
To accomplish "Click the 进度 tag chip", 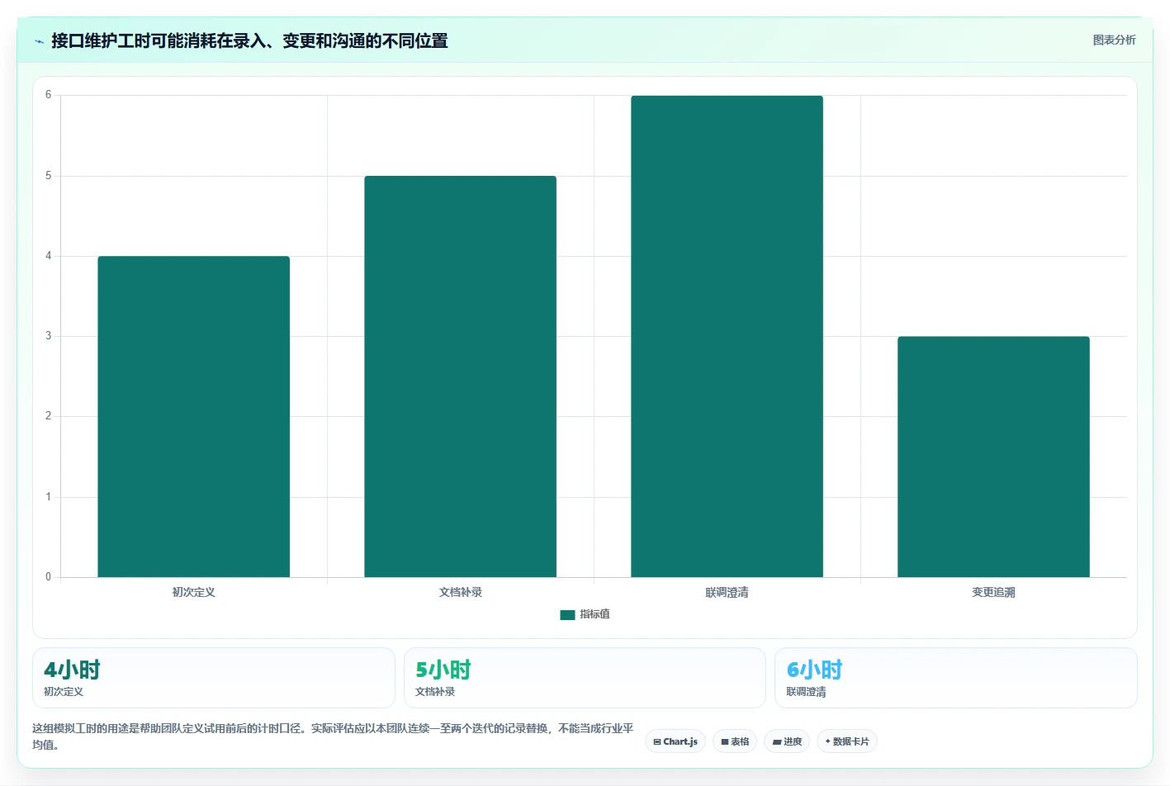I will click(x=787, y=741).
